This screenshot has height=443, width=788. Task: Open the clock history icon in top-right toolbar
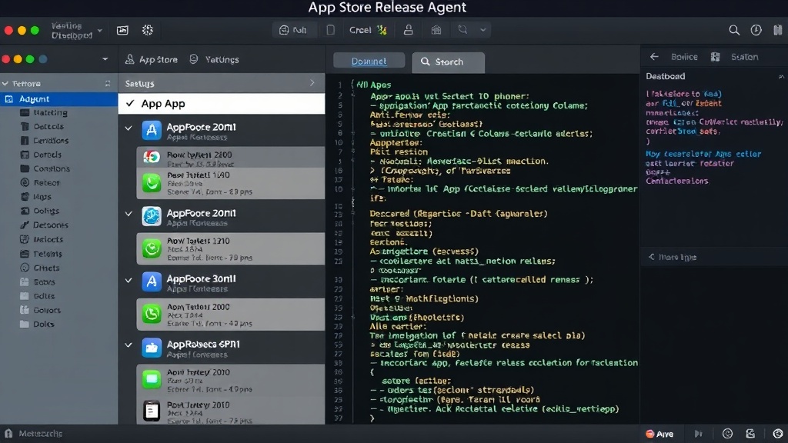[x=756, y=30]
